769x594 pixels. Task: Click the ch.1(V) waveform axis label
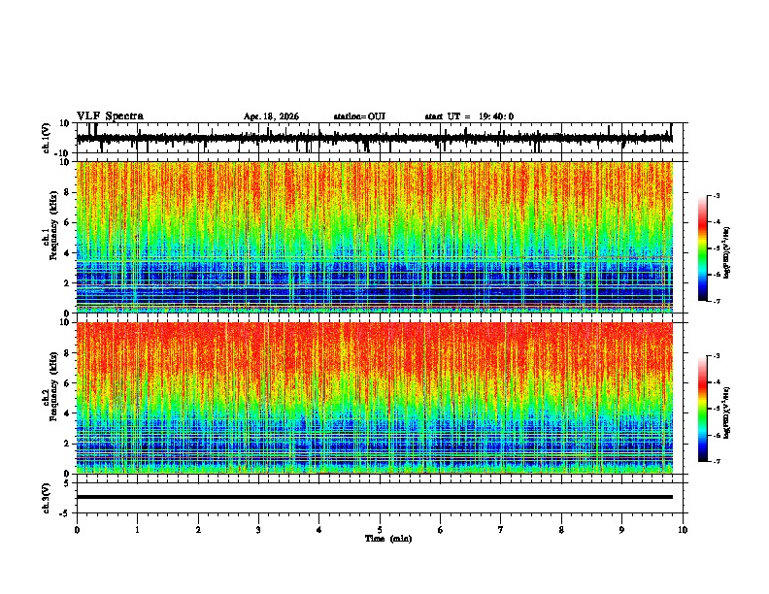[x=47, y=138]
